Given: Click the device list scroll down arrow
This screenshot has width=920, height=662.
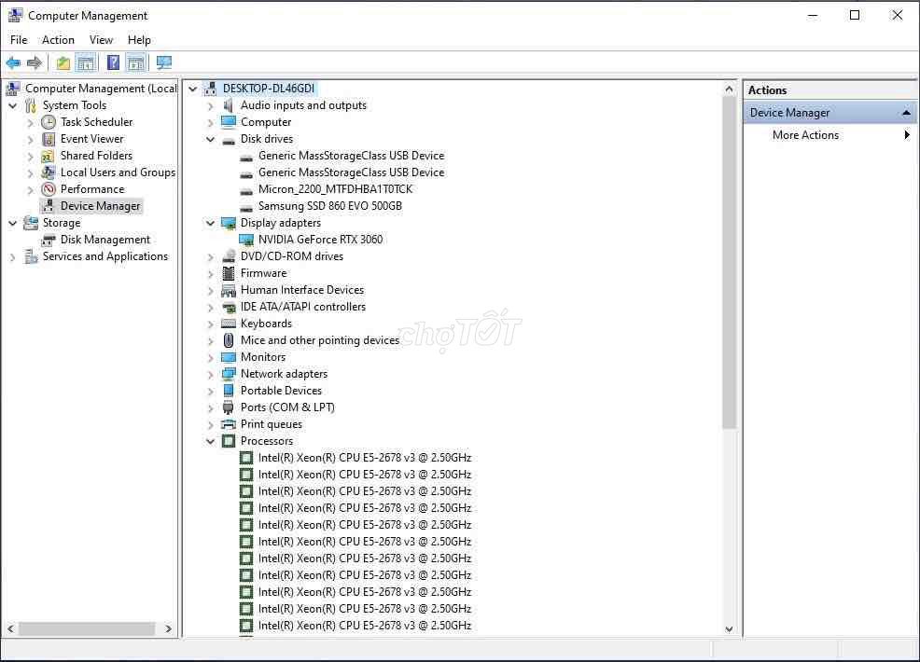Looking at the screenshot, I should (729, 629).
